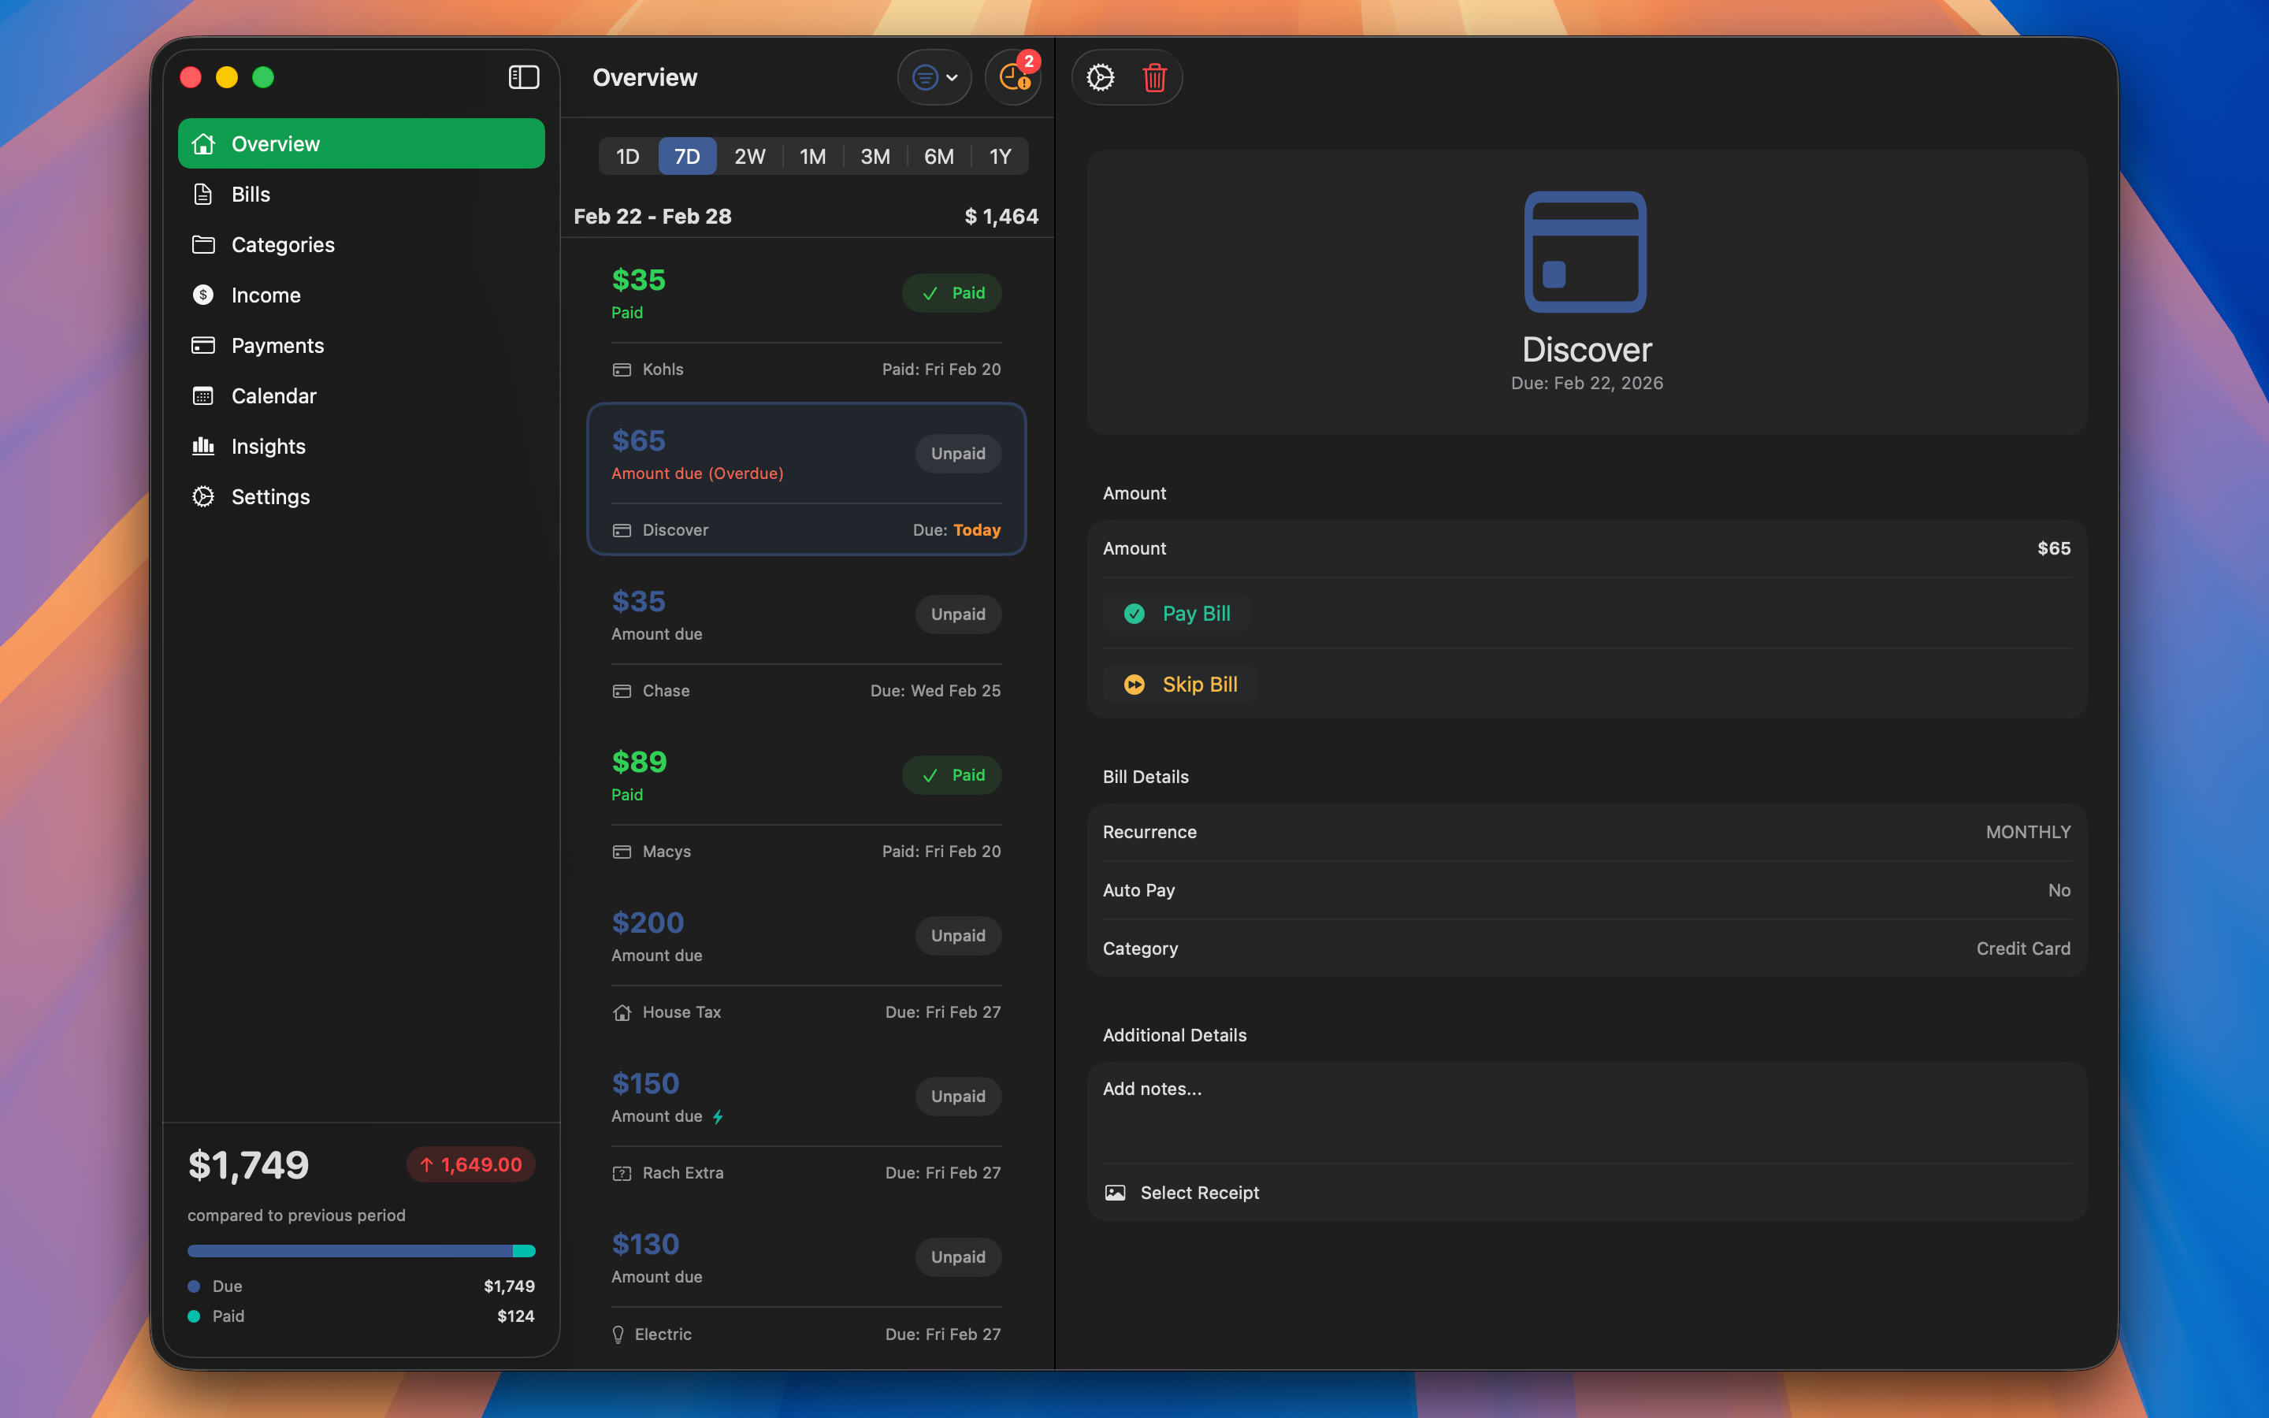Toggle Unpaid status on Discover bill

[x=957, y=454]
